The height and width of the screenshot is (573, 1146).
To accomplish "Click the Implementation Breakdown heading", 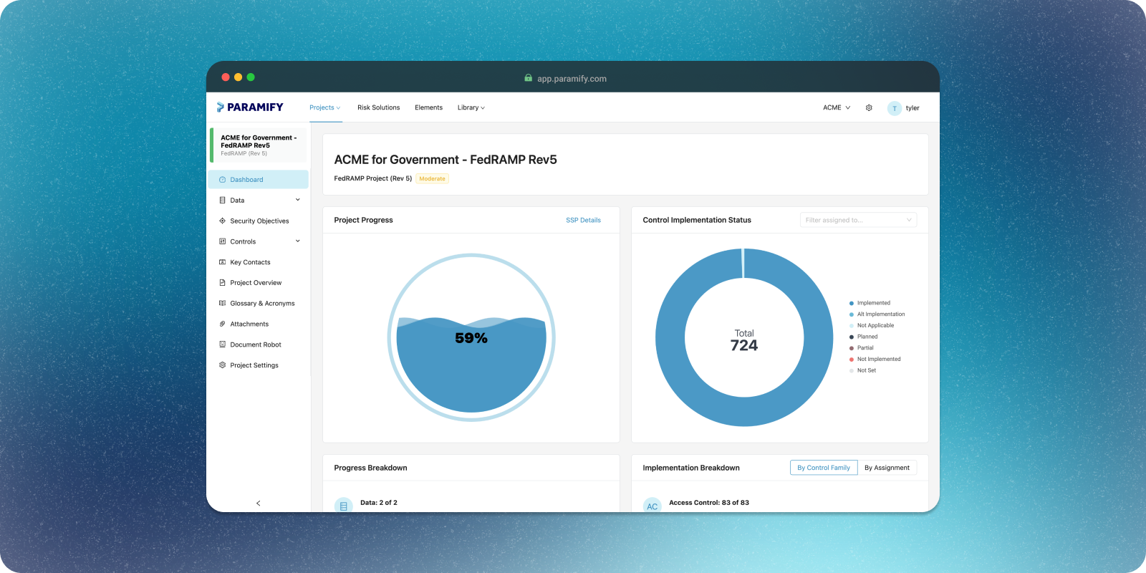I will pyautogui.click(x=691, y=468).
